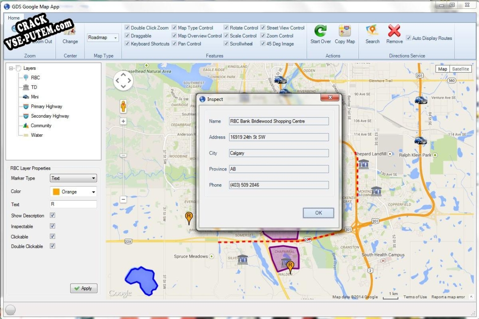This screenshot has width=479, height=319.
Task: Open the Orange color dropdown swatch
Action: [73, 192]
